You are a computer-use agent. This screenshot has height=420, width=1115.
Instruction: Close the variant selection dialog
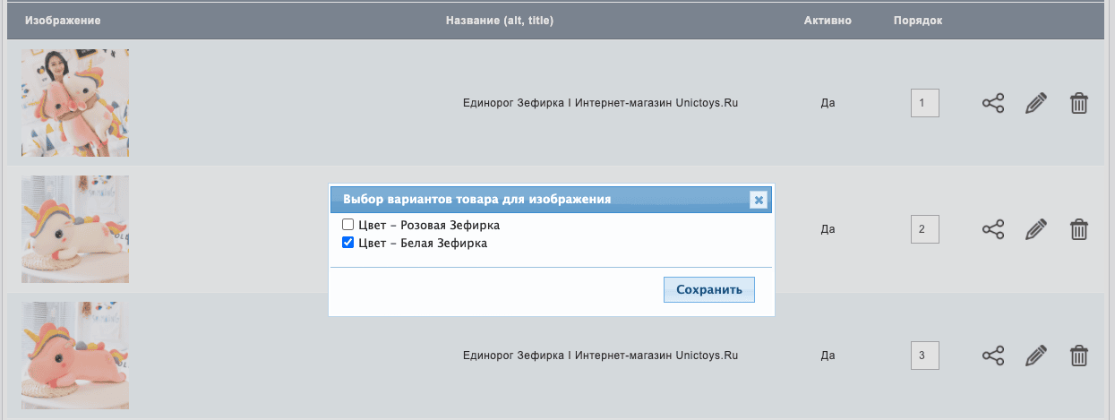759,200
